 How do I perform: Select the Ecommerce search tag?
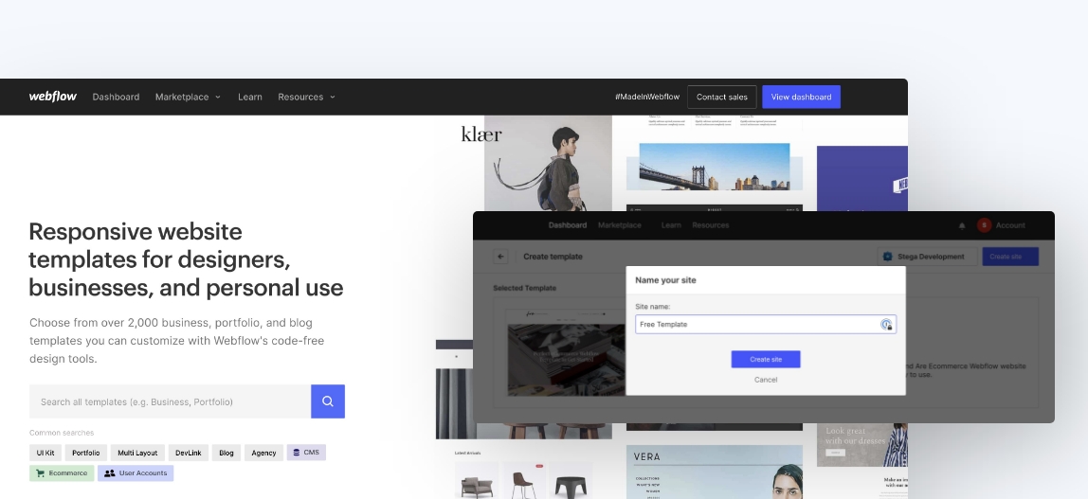pos(62,473)
